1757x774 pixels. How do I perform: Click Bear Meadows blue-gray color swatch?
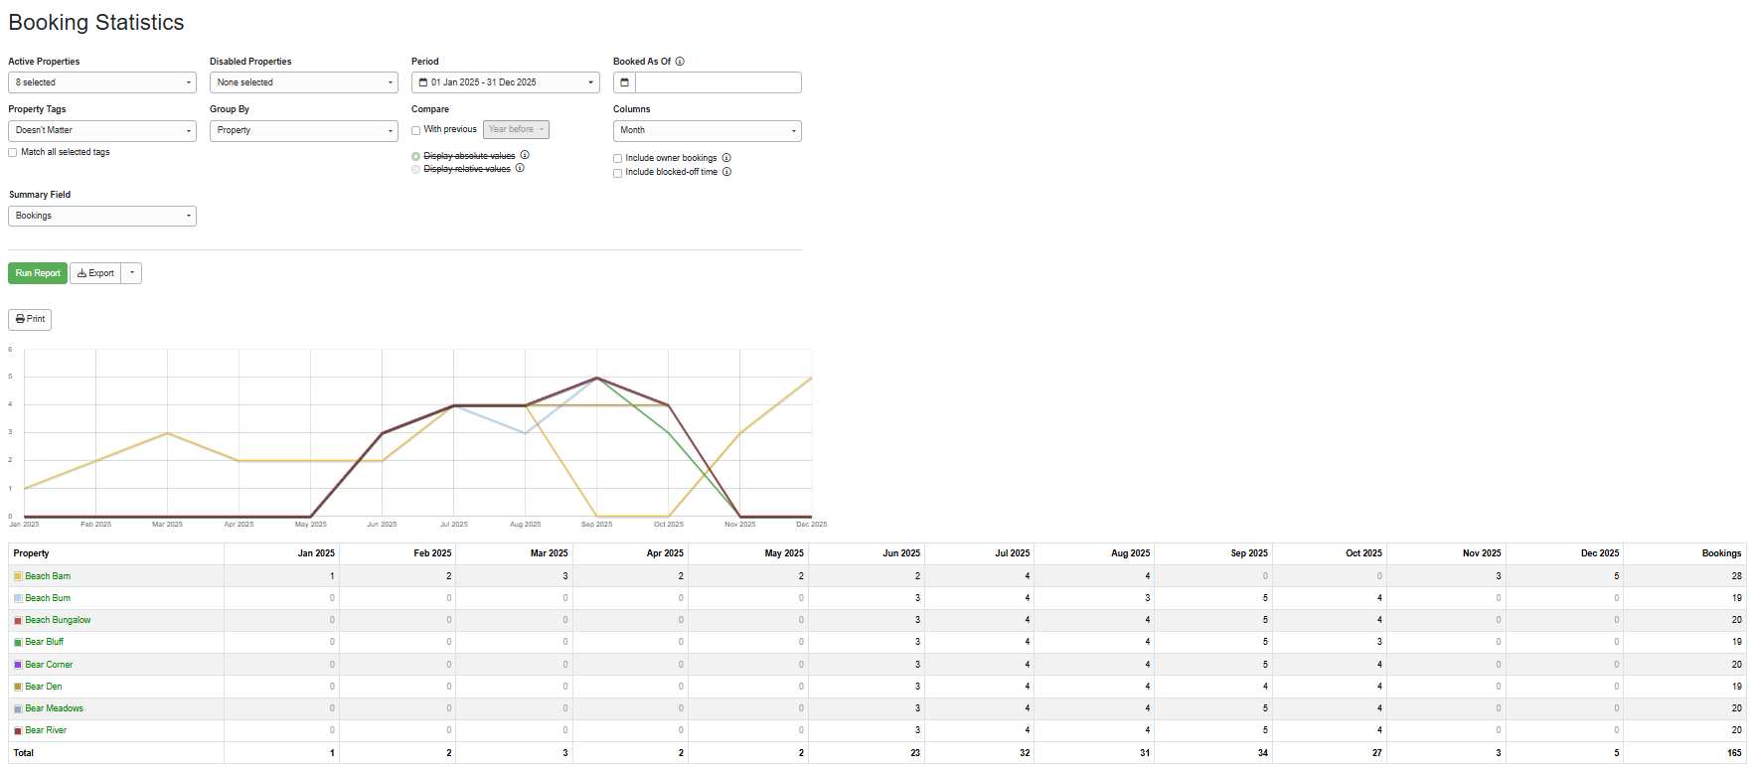(x=18, y=709)
